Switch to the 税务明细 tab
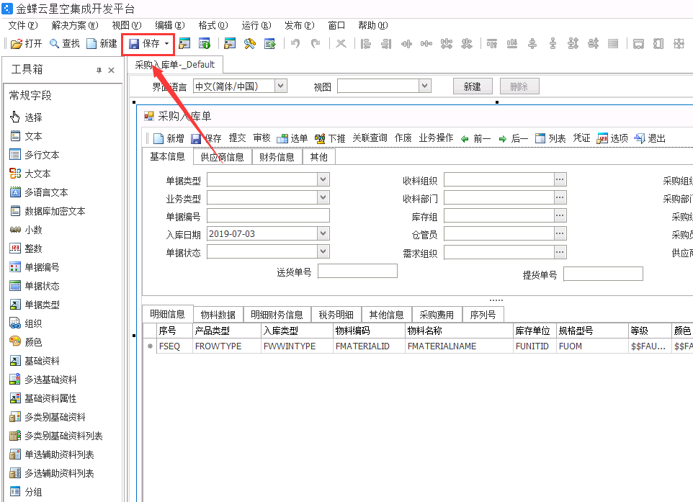The height and width of the screenshot is (502, 693). coord(336,315)
